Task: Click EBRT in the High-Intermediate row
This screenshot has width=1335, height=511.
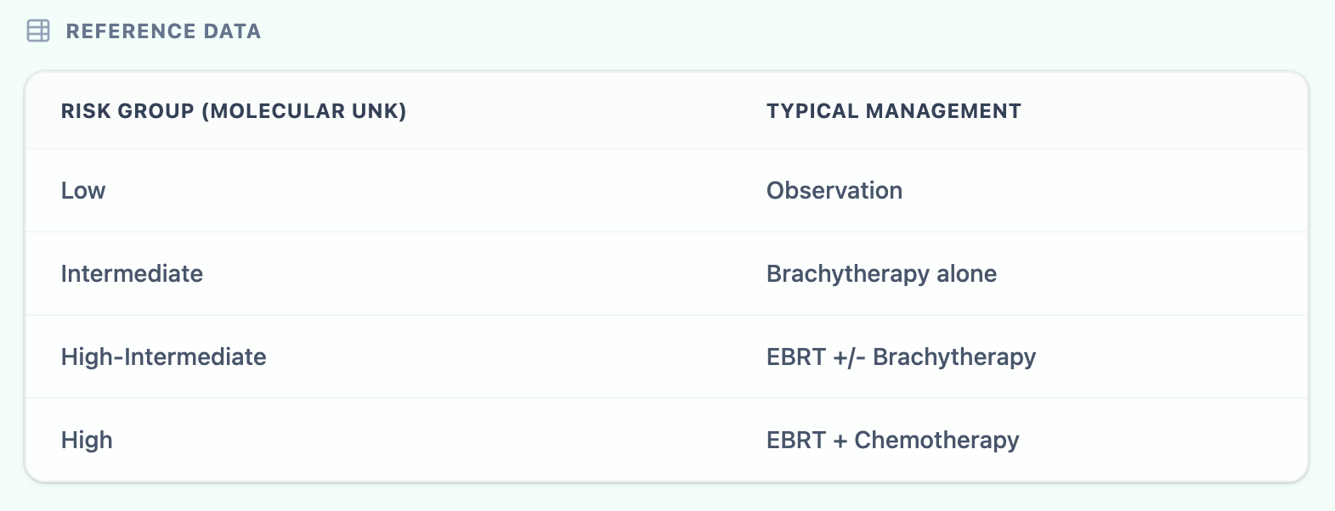Action: tap(795, 357)
